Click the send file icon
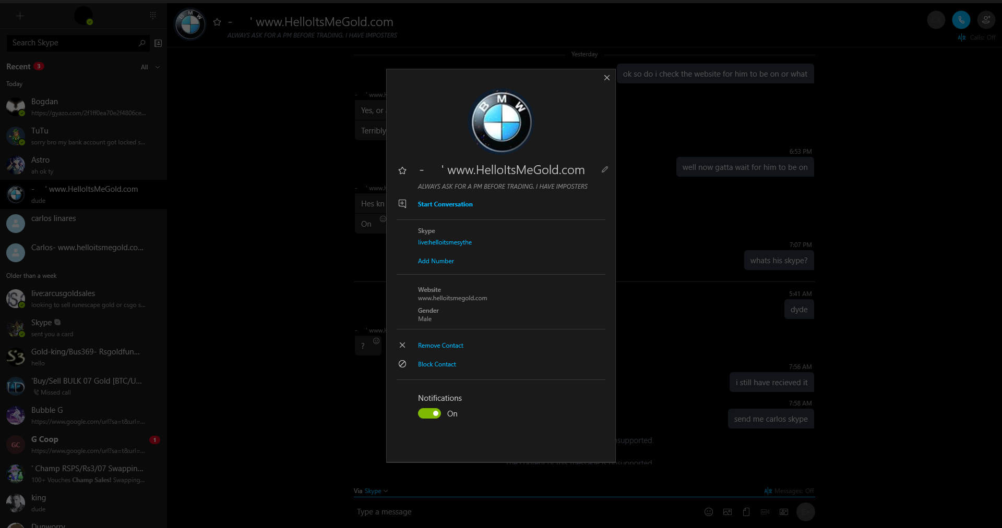This screenshot has height=528, width=1002. [x=746, y=512]
